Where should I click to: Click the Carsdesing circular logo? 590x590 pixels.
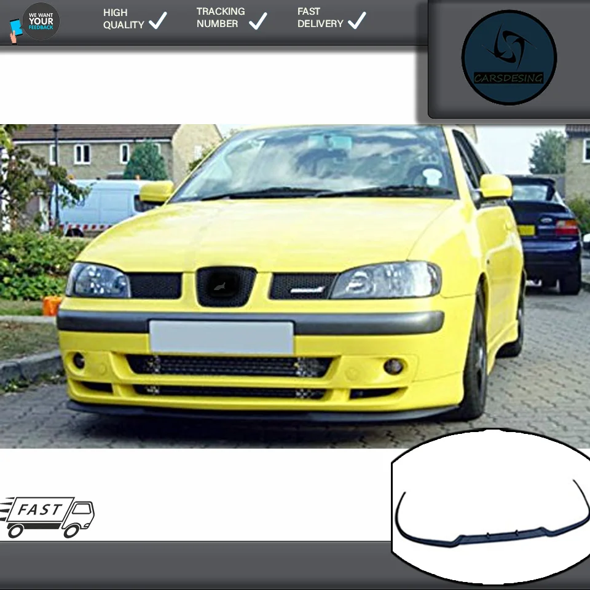[509, 58]
